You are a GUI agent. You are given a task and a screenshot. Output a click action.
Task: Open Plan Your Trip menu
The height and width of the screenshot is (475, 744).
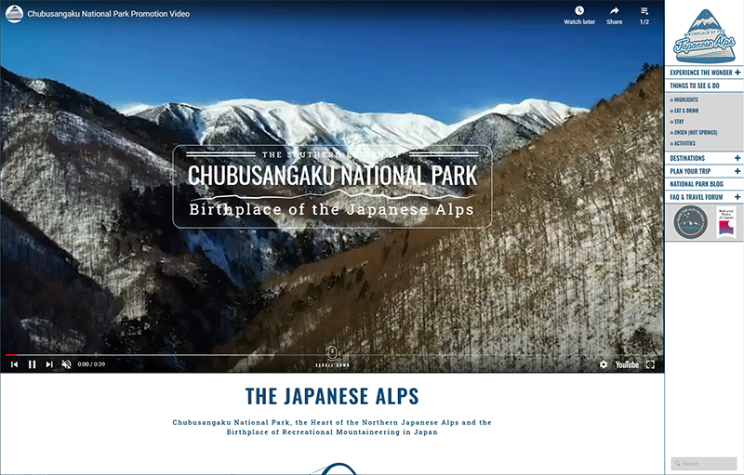point(690,171)
